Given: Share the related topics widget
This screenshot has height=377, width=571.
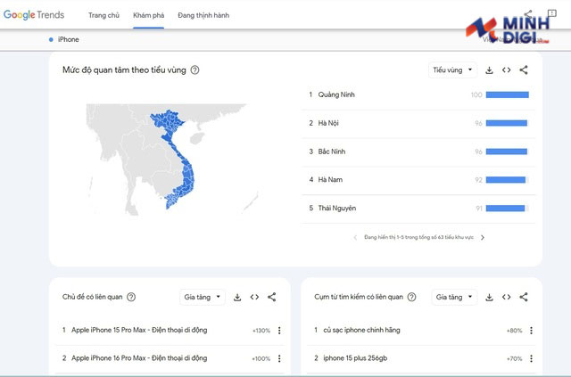Looking at the screenshot, I should [x=271, y=297].
